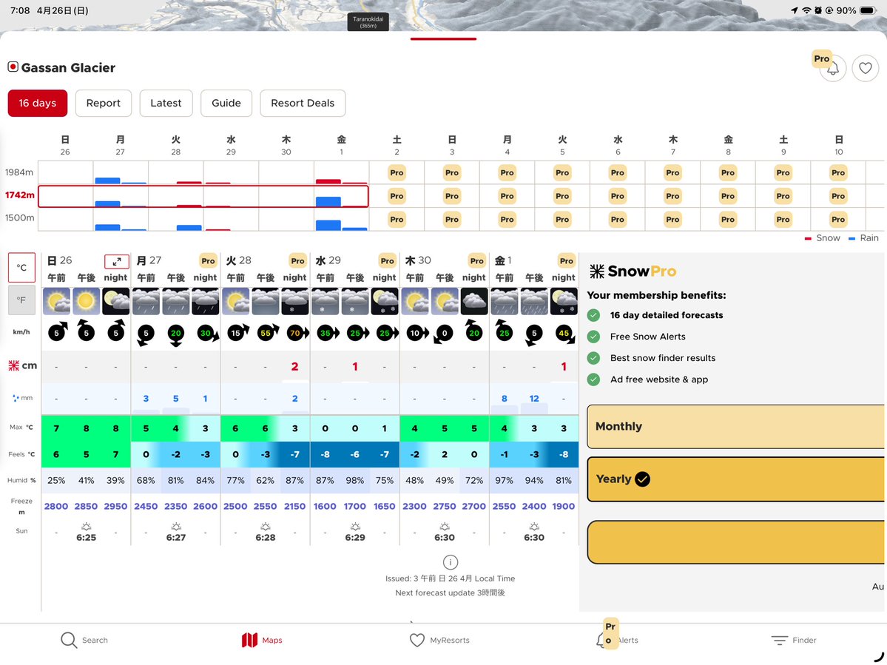887x665 pixels.
Task: Select 1984m elevation row
Action: [x=19, y=172]
